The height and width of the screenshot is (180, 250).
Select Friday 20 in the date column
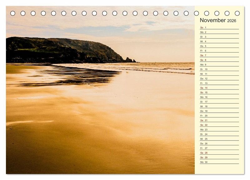(x=219, y=116)
